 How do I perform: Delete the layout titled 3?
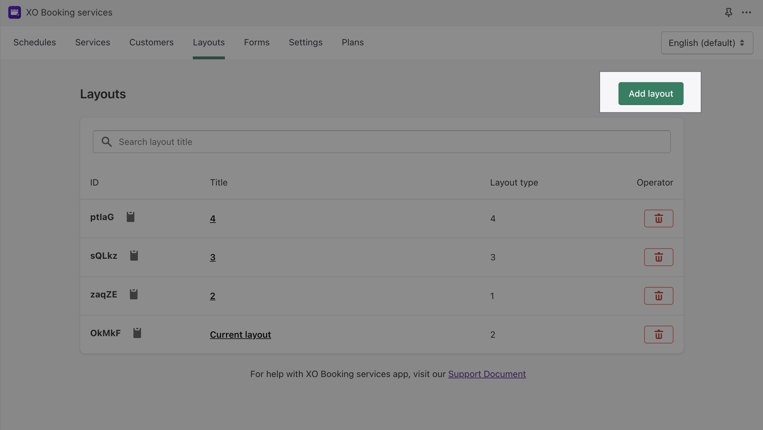pos(658,257)
